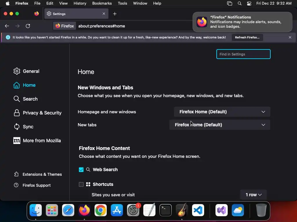Screen dimensions: 297x222
Task: Open Control Center in menu bar
Action: pyautogui.click(x=249, y=3)
